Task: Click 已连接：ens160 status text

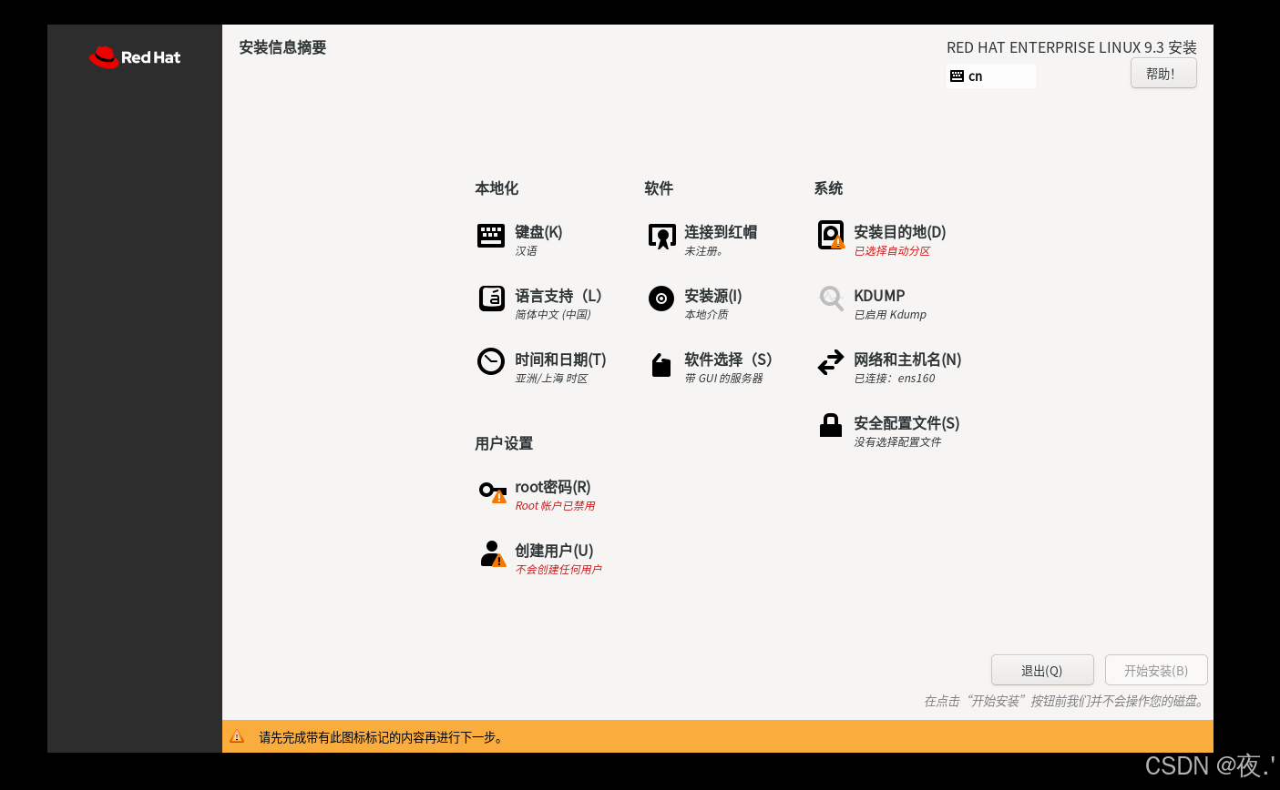Action: (x=895, y=379)
